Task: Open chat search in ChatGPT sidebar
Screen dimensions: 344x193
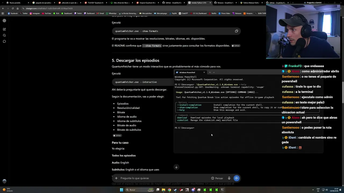Action: 4,35
